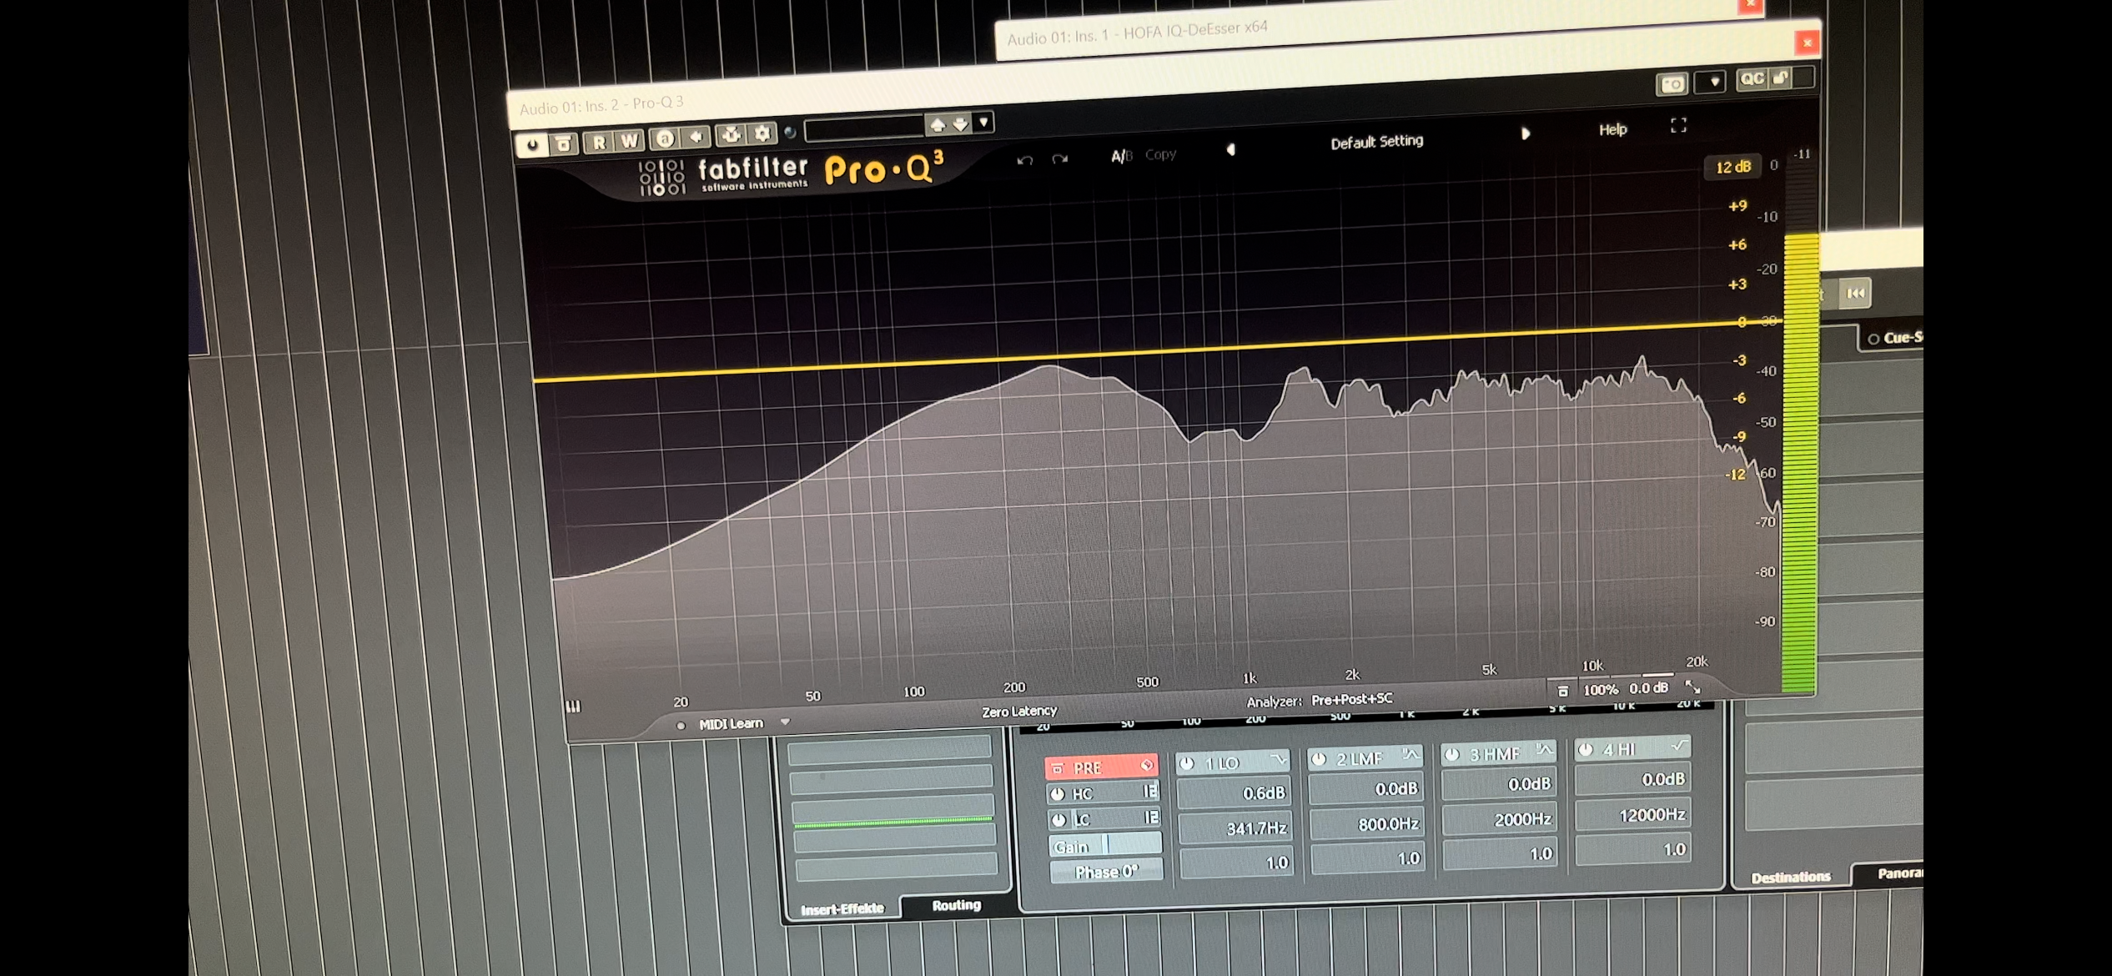Screen dimensions: 2112x976
Task: Click the piano display icon at bottom left
Action: click(x=573, y=707)
